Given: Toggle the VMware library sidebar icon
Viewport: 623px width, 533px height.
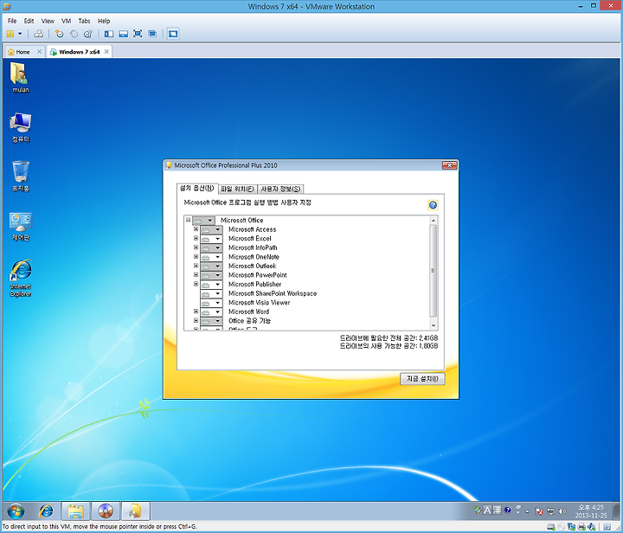Looking at the screenshot, I should pyautogui.click(x=109, y=34).
